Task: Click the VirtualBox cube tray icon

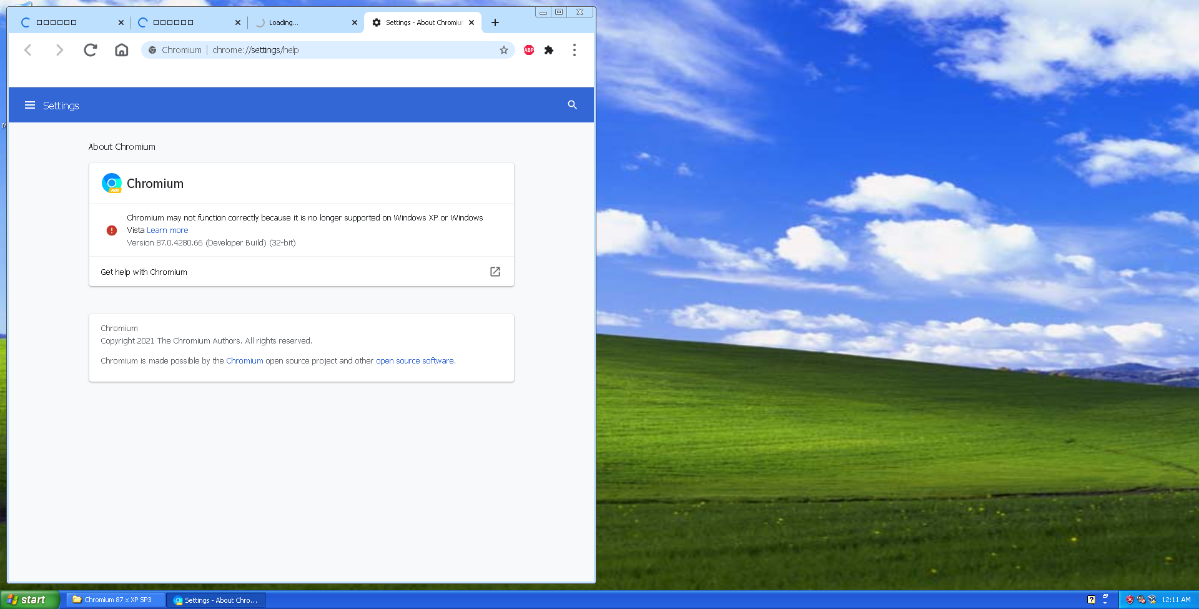Action: click(x=1152, y=600)
